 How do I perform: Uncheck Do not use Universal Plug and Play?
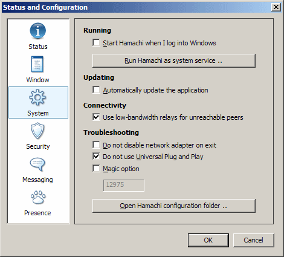tap(96, 157)
